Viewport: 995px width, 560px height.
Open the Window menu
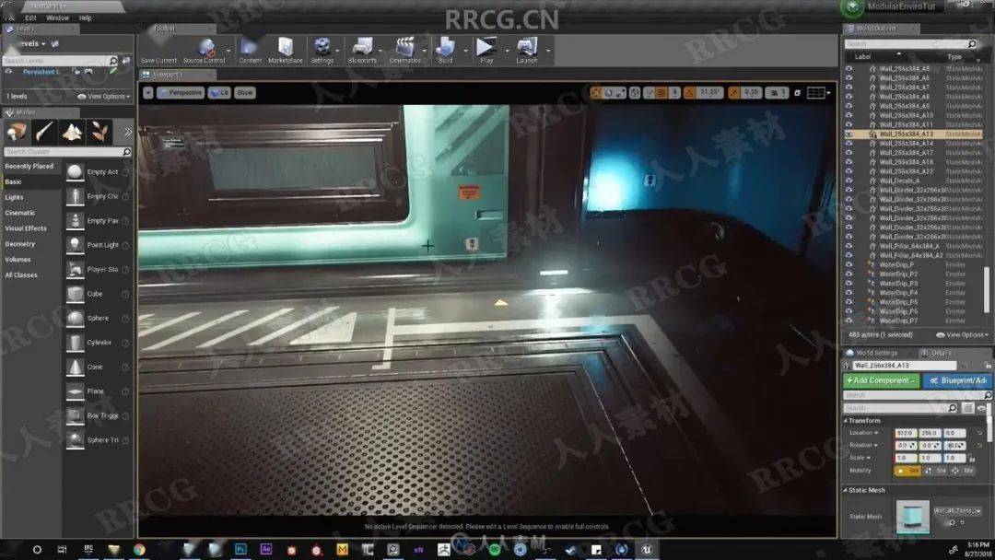tap(58, 17)
